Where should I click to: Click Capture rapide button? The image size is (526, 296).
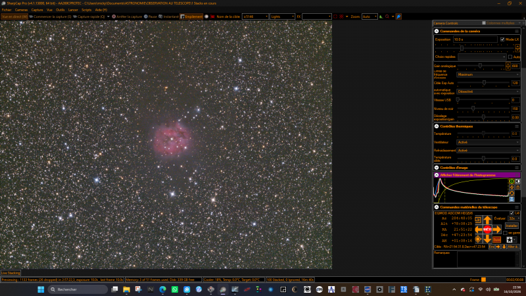(x=89, y=16)
